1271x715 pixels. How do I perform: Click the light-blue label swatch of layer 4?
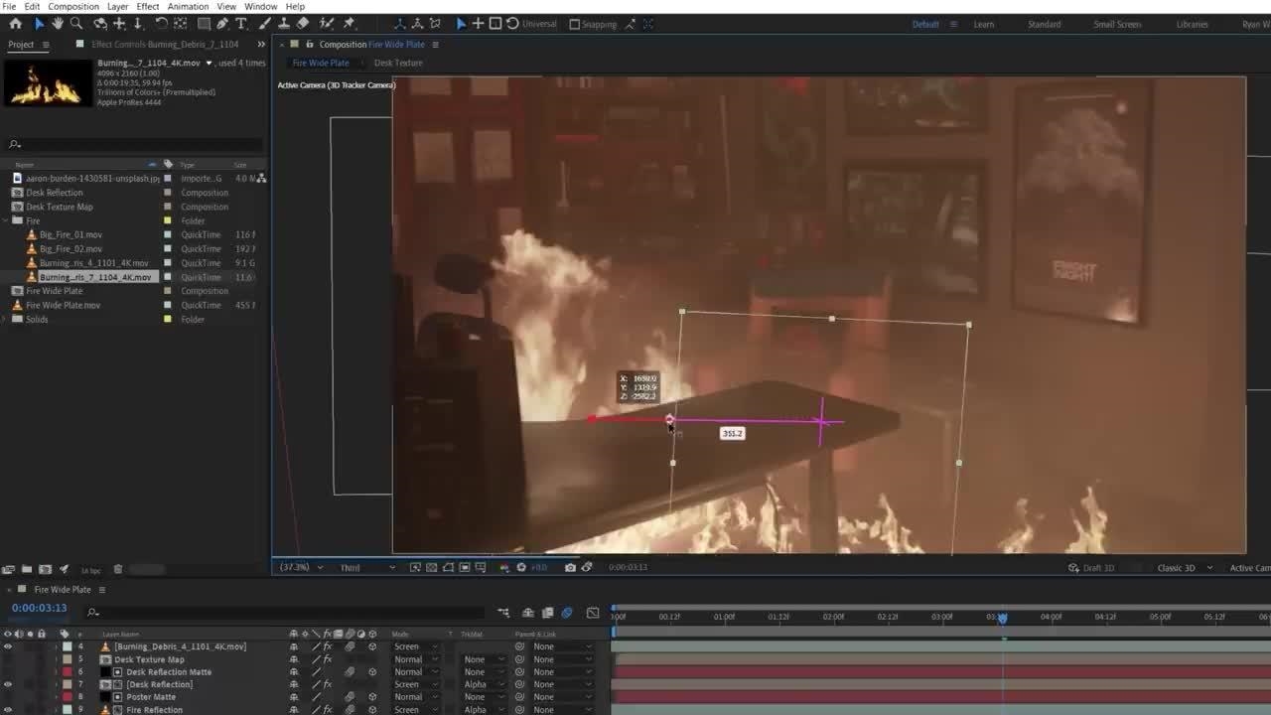click(x=68, y=646)
